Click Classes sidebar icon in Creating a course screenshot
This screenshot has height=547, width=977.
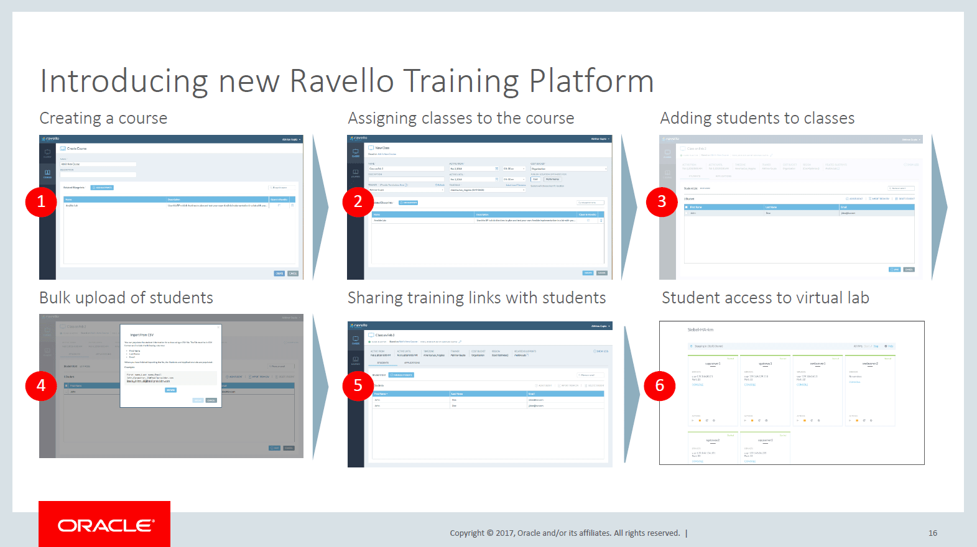(47, 153)
